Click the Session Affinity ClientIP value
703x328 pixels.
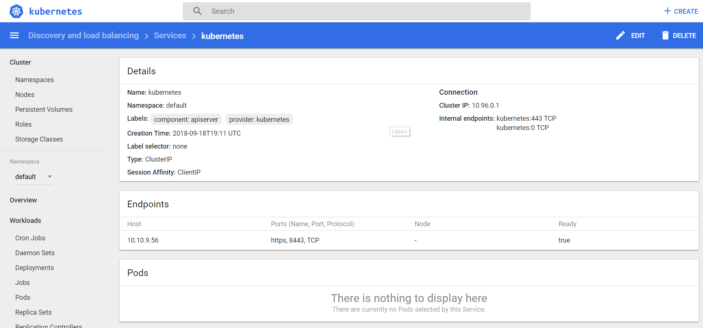click(189, 172)
